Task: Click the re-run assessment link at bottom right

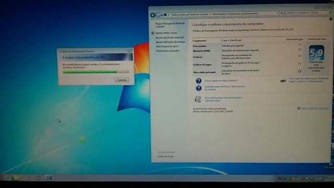Action: (x=314, y=109)
